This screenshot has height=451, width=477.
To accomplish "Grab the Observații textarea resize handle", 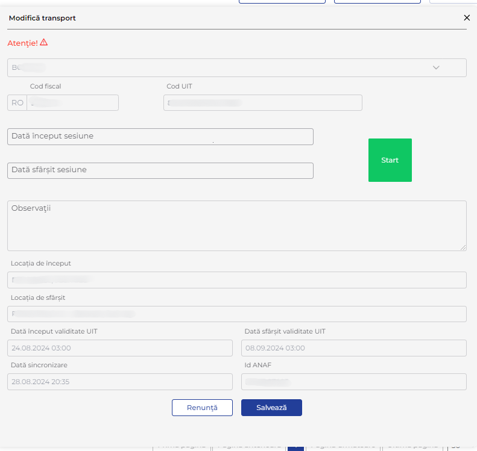I will [463, 247].
